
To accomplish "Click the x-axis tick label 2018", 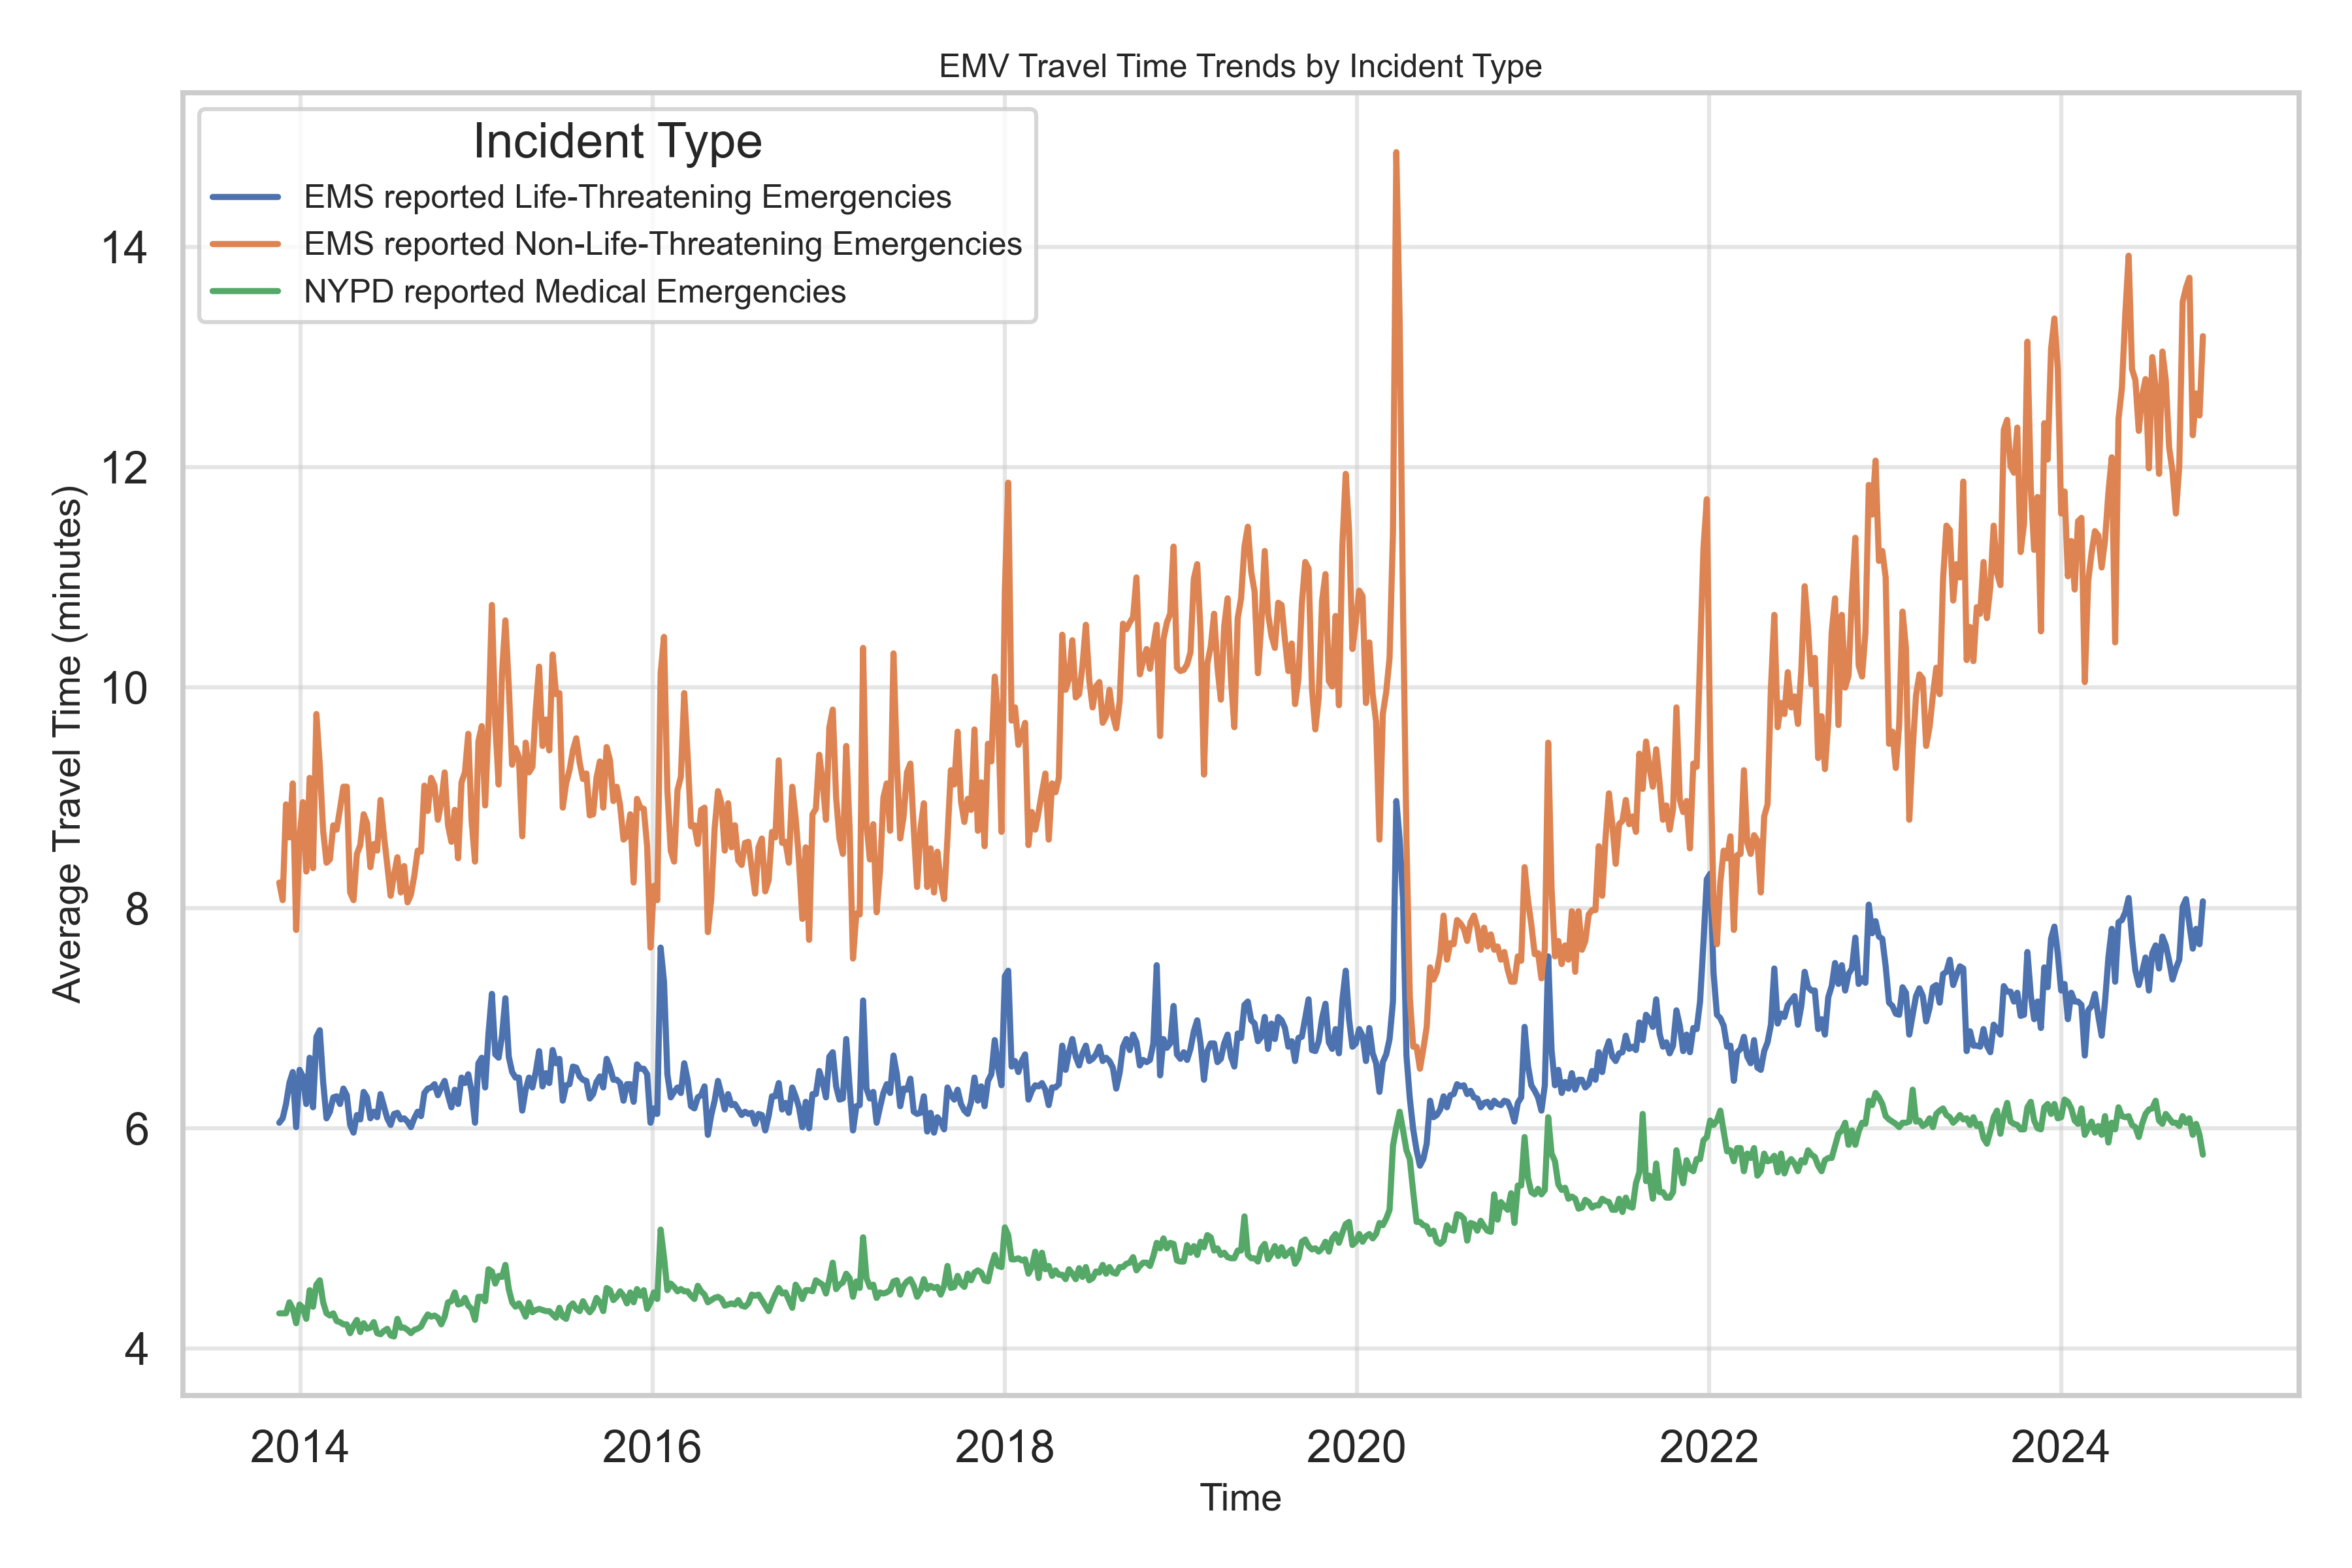I will pos(1004,1447).
